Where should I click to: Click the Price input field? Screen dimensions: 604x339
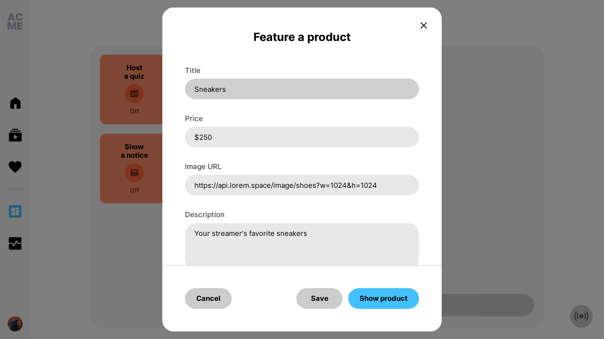point(302,137)
